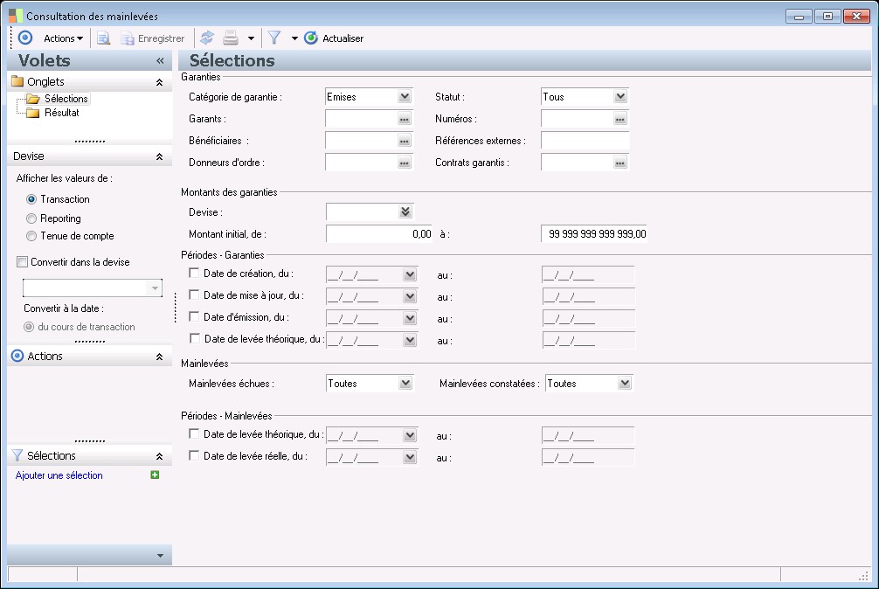Open the Garants browse ellipsis button
879x589 pixels.
(404, 119)
